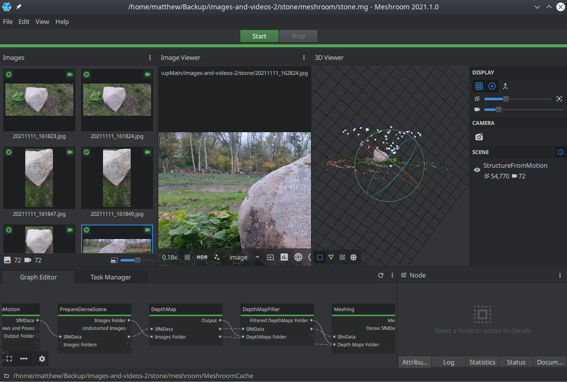
Task: Click the panorama globe viewer icon
Action: (x=298, y=257)
